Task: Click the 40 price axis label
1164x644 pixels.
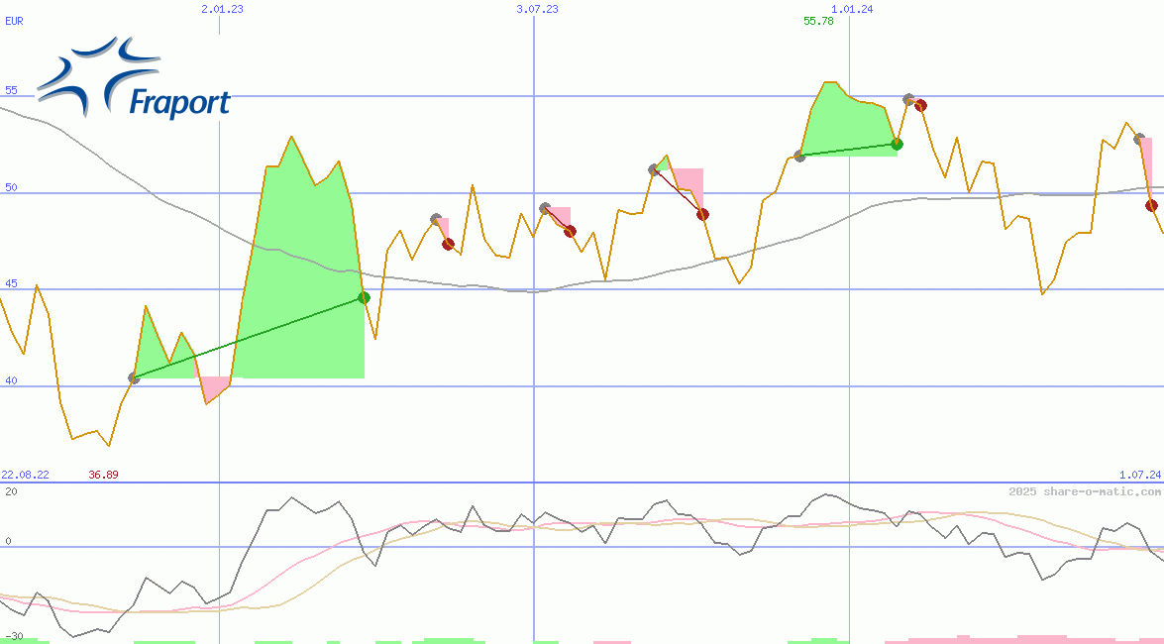Action: click(10, 381)
